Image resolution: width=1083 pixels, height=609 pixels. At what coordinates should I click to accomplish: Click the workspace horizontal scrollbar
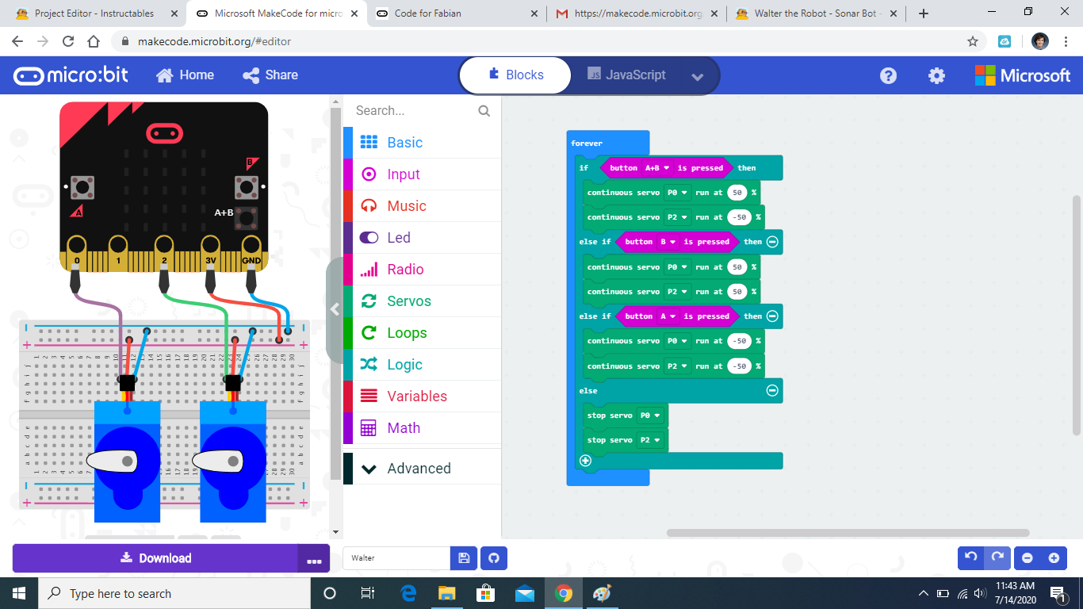point(848,533)
